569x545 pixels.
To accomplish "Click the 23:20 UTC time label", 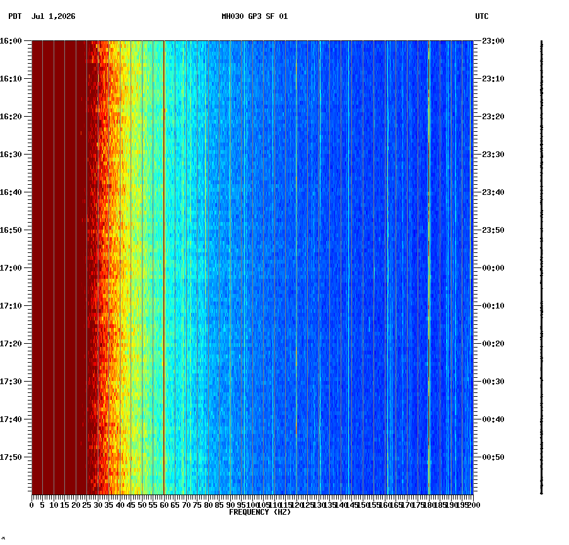I will pyautogui.click(x=493, y=117).
